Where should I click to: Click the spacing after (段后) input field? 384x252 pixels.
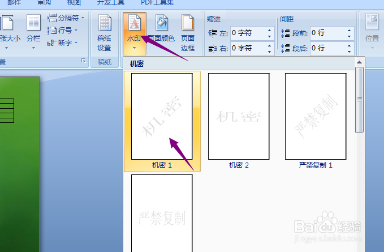coord(328,48)
